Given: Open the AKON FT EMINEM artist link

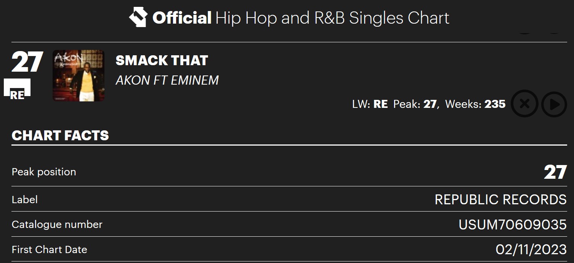Looking at the screenshot, I should (x=167, y=80).
